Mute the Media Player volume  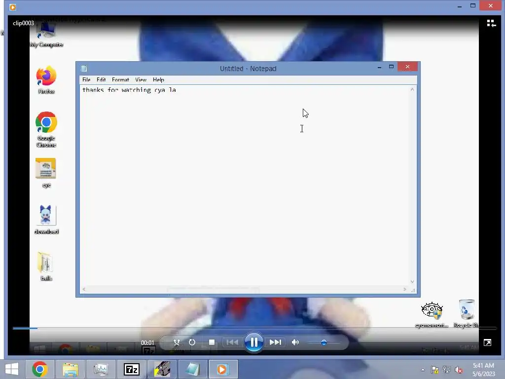point(295,342)
